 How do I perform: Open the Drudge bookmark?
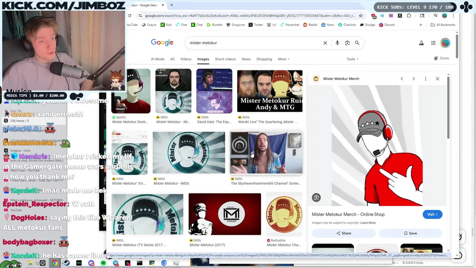(x=367, y=25)
